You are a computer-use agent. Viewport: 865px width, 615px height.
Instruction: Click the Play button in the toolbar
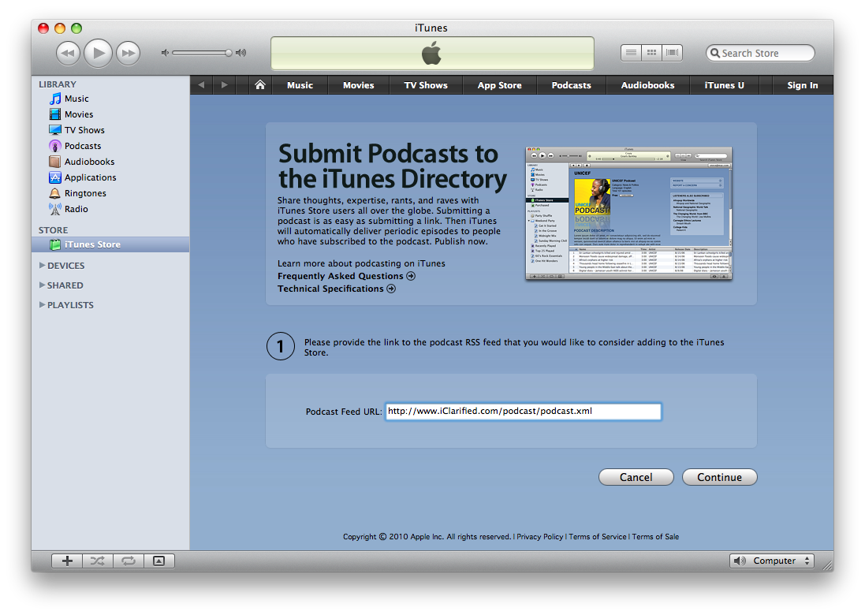pyautogui.click(x=98, y=53)
